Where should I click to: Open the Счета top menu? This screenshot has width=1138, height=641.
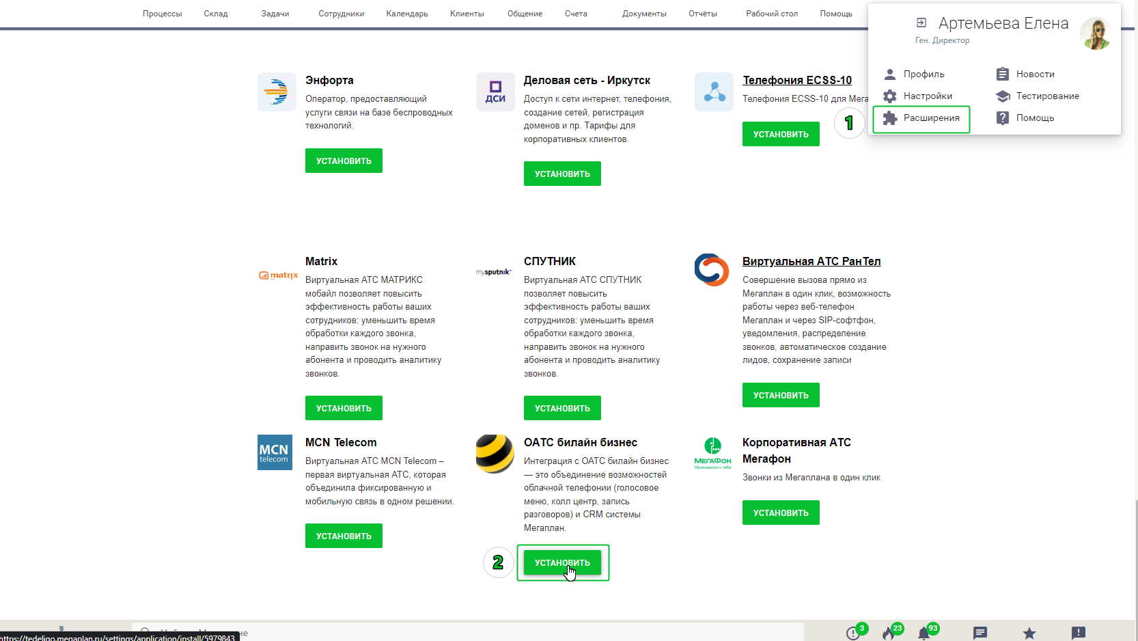[x=576, y=14]
